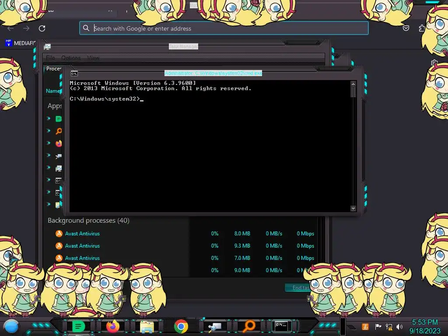Click the magnifier icon in the address bar
This screenshot has height=336, width=448.
pos(86,28)
